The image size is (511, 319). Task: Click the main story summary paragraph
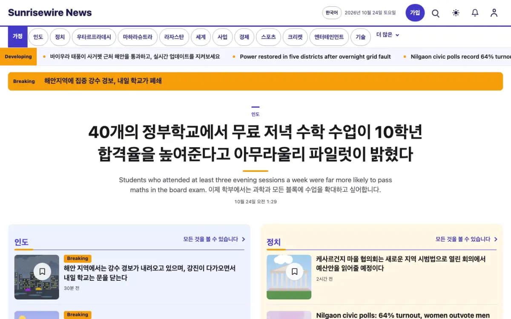(255, 185)
